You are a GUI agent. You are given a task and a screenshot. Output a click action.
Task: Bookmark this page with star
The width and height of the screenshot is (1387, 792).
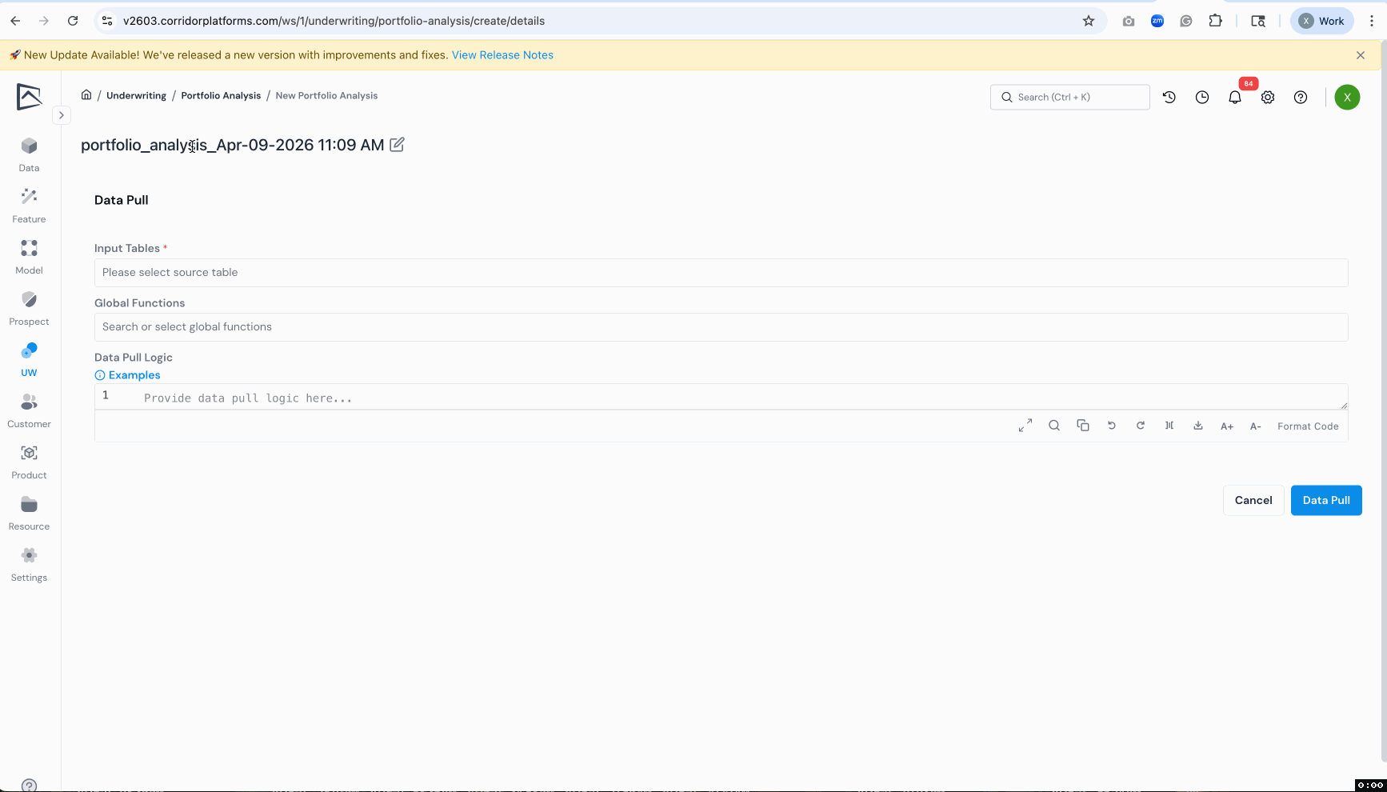[1089, 21]
